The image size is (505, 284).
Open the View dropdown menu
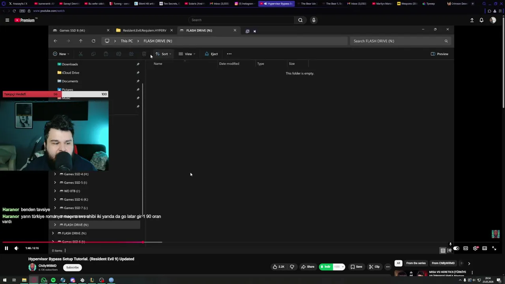coord(187,54)
